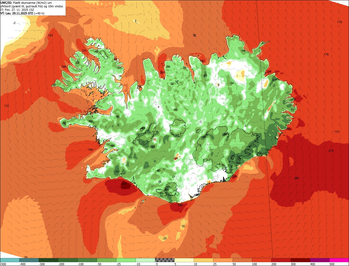Click the '-400' label on the legend
349x266 pixels.
point(23,264)
